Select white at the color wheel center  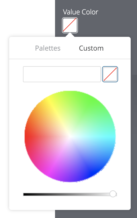pos(70,137)
